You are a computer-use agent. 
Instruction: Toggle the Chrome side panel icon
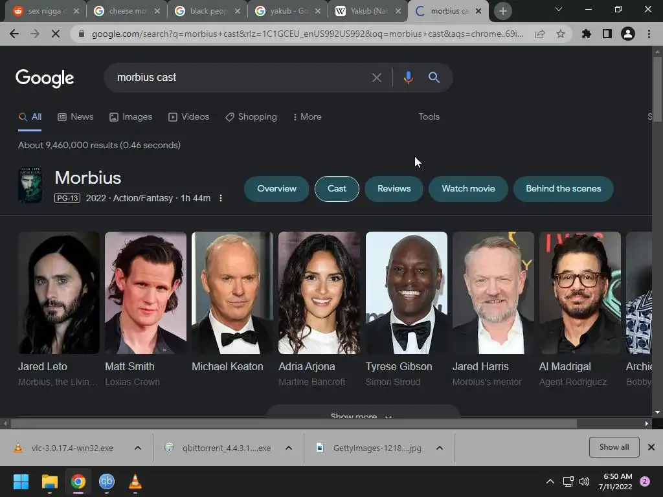click(x=607, y=34)
